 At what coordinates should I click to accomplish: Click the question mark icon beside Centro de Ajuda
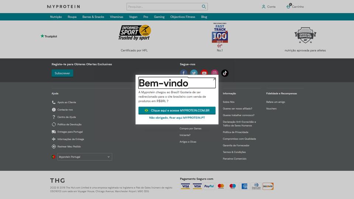(x=54, y=117)
